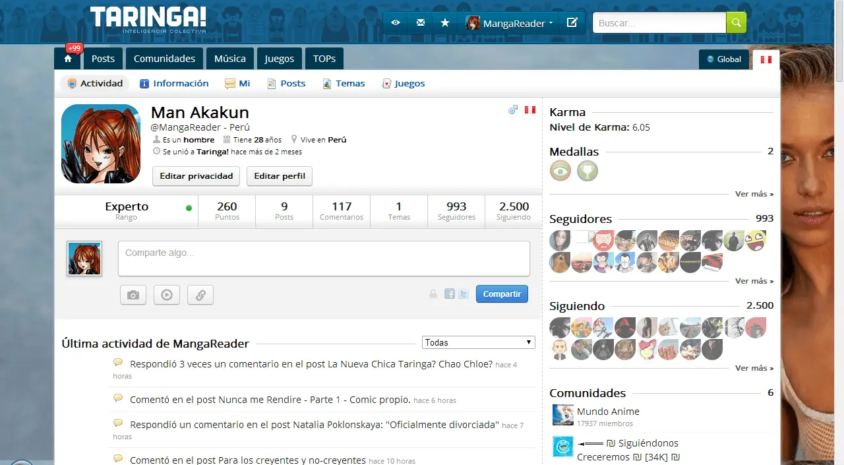Click Ver más under Medallas
Screen dimensions: 844x465
coord(754,194)
